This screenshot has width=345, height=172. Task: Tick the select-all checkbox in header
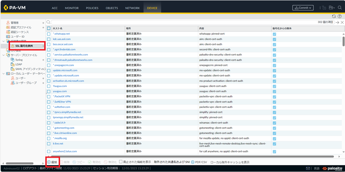click(49, 28)
